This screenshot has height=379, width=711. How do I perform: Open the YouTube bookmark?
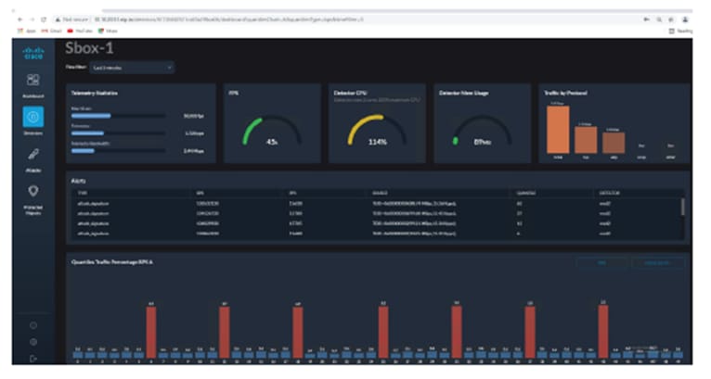click(x=80, y=31)
